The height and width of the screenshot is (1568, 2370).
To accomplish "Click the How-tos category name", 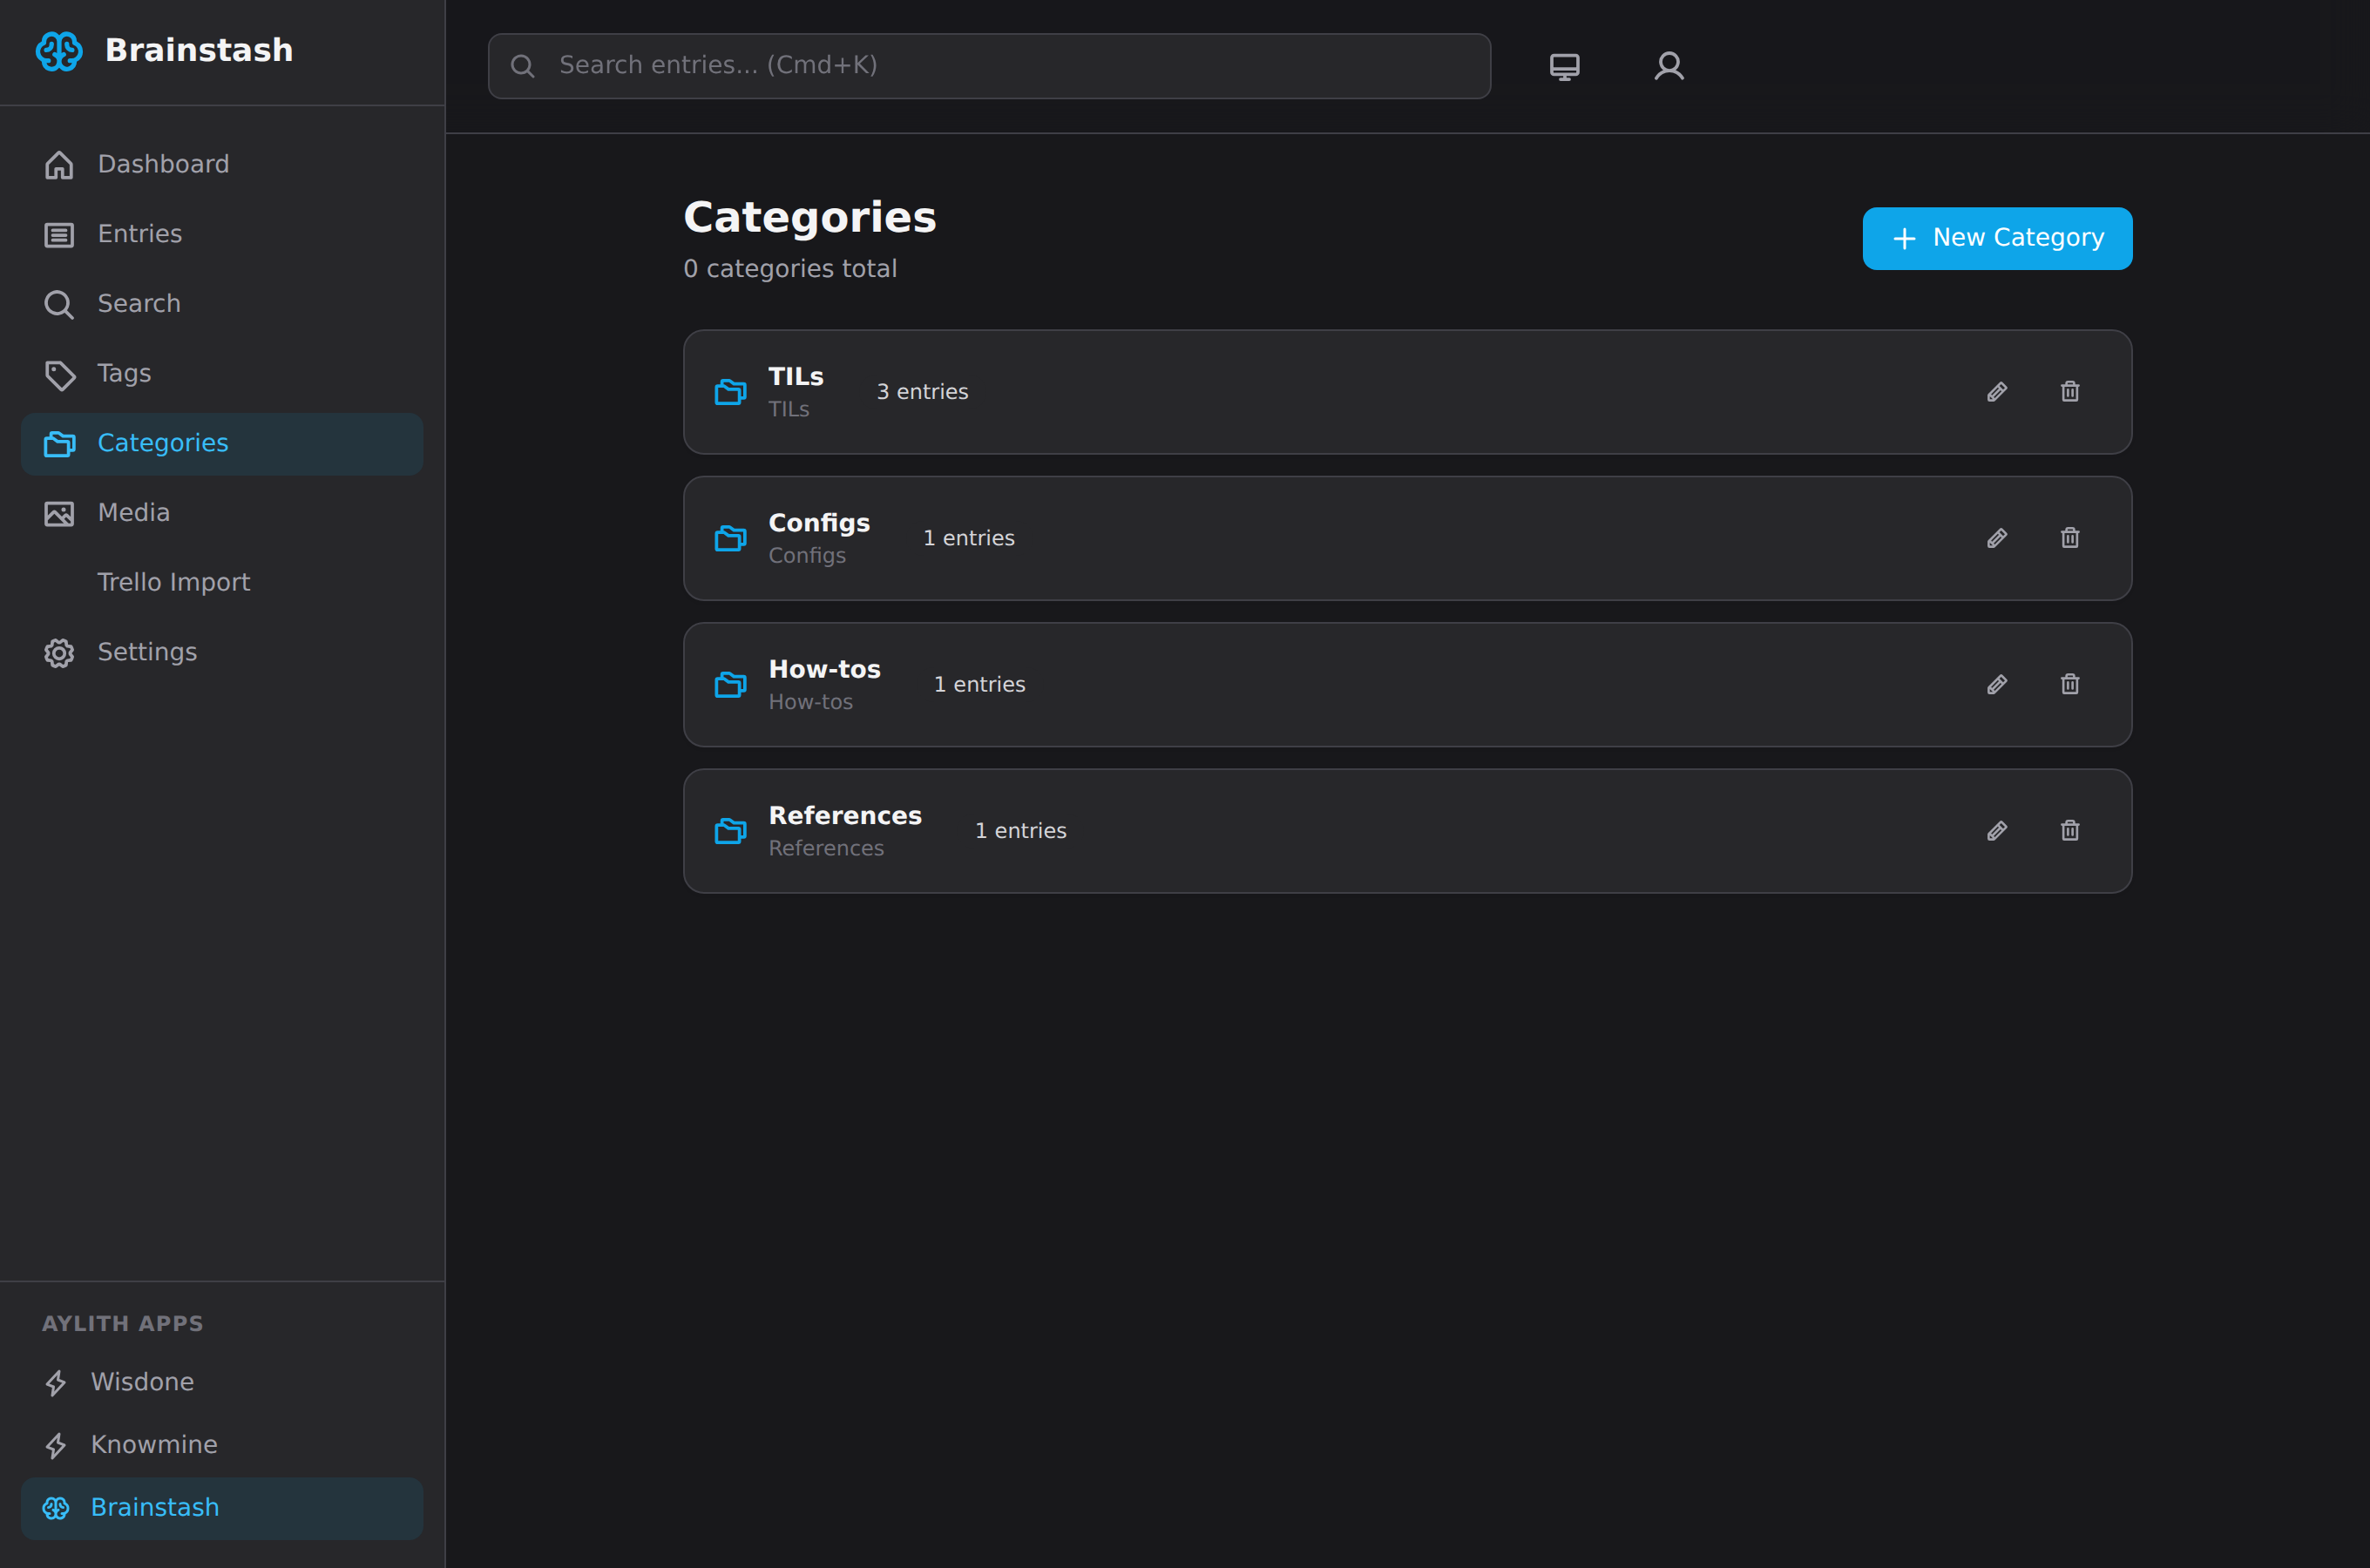I will click(824, 669).
